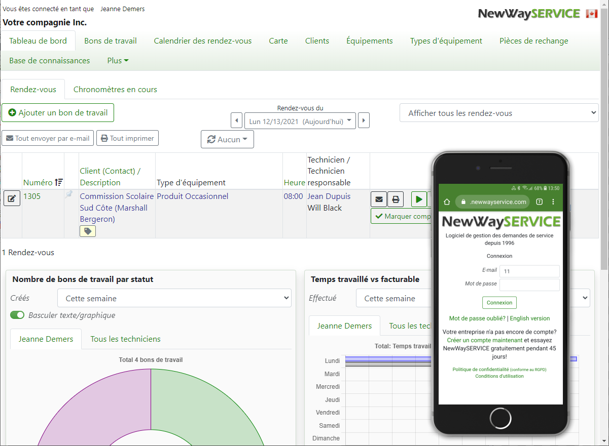The image size is (609, 446).
Task: Click the pin icon beside order 1305
Action: [x=69, y=194]
